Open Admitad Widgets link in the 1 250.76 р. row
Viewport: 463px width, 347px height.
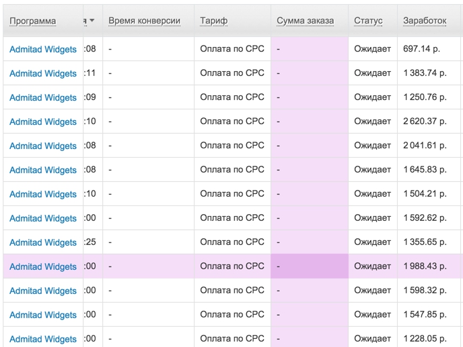[43, 97]
